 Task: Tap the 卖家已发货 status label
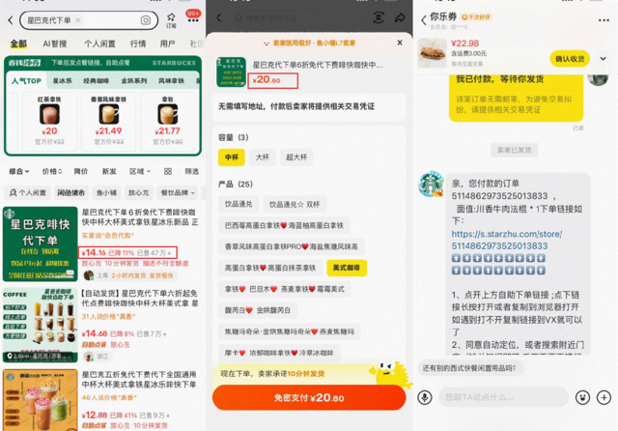point(515,150)
